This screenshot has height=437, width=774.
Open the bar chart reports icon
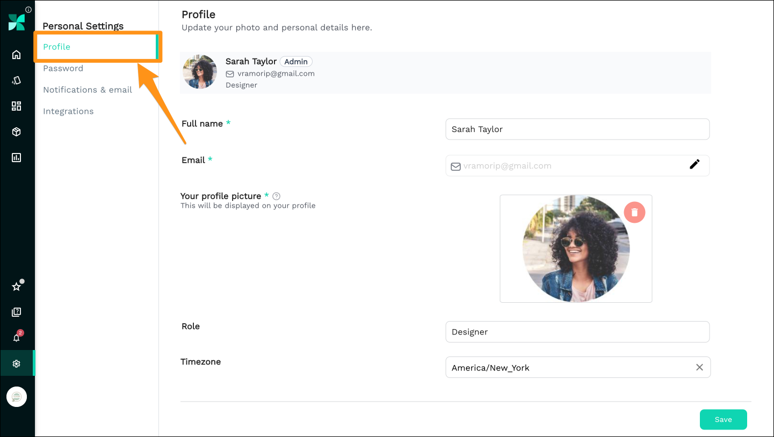(x=17, y=157)
